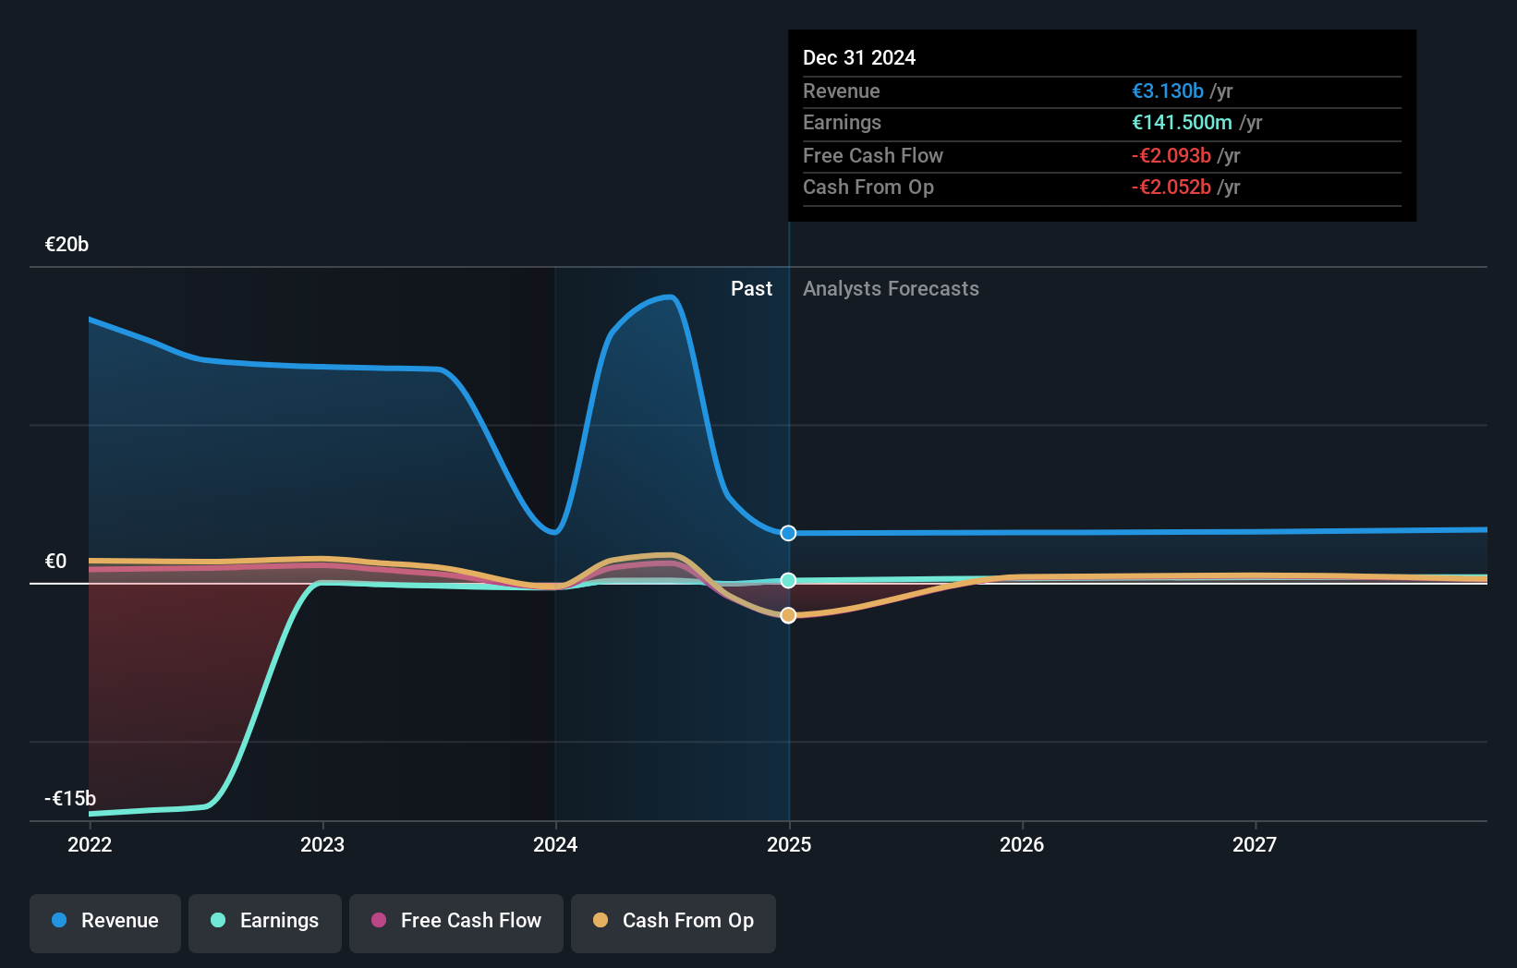Select the 2026 x-axis label
The width and height of the screenshot is (1517, 968).
click(x=1022, y=844)
